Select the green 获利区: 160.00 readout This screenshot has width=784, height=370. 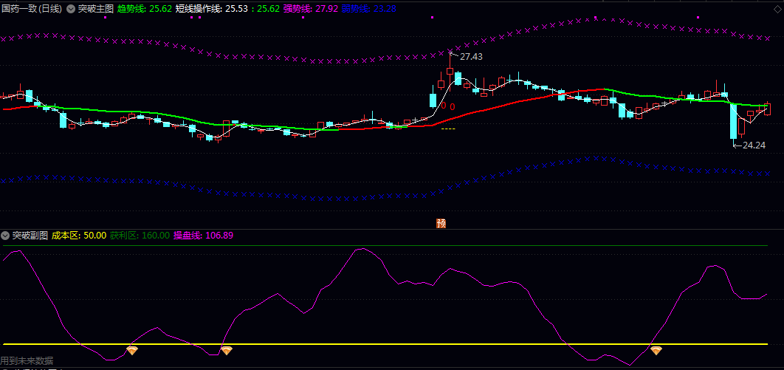(x=140, y=235)
